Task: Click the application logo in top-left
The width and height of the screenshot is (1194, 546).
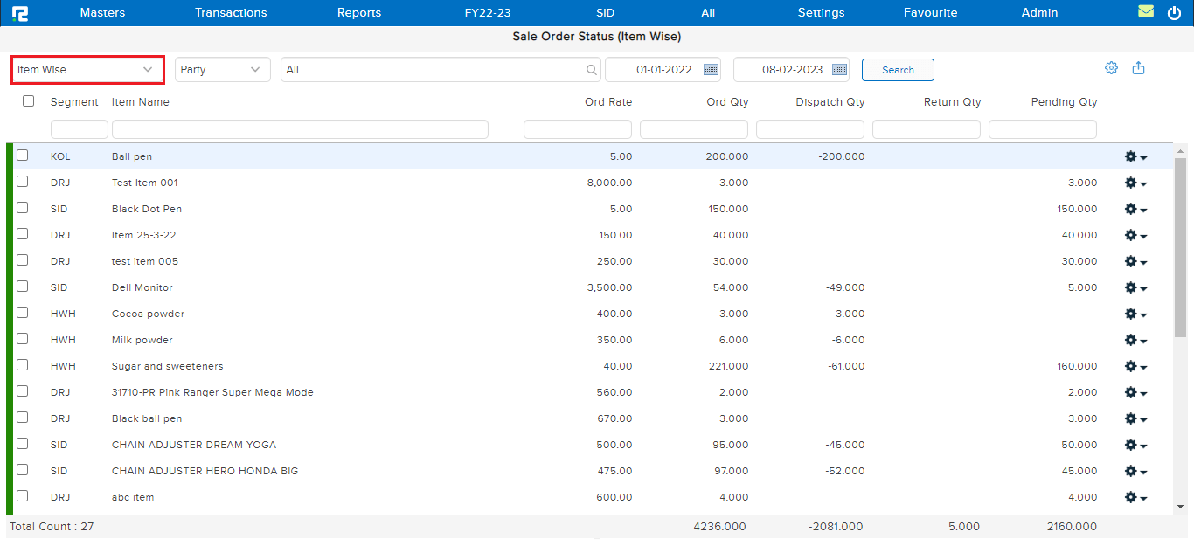Action: [20, 13]
